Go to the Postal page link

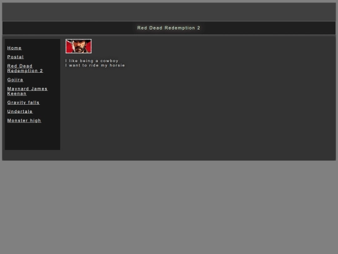(x=16, y=57)
